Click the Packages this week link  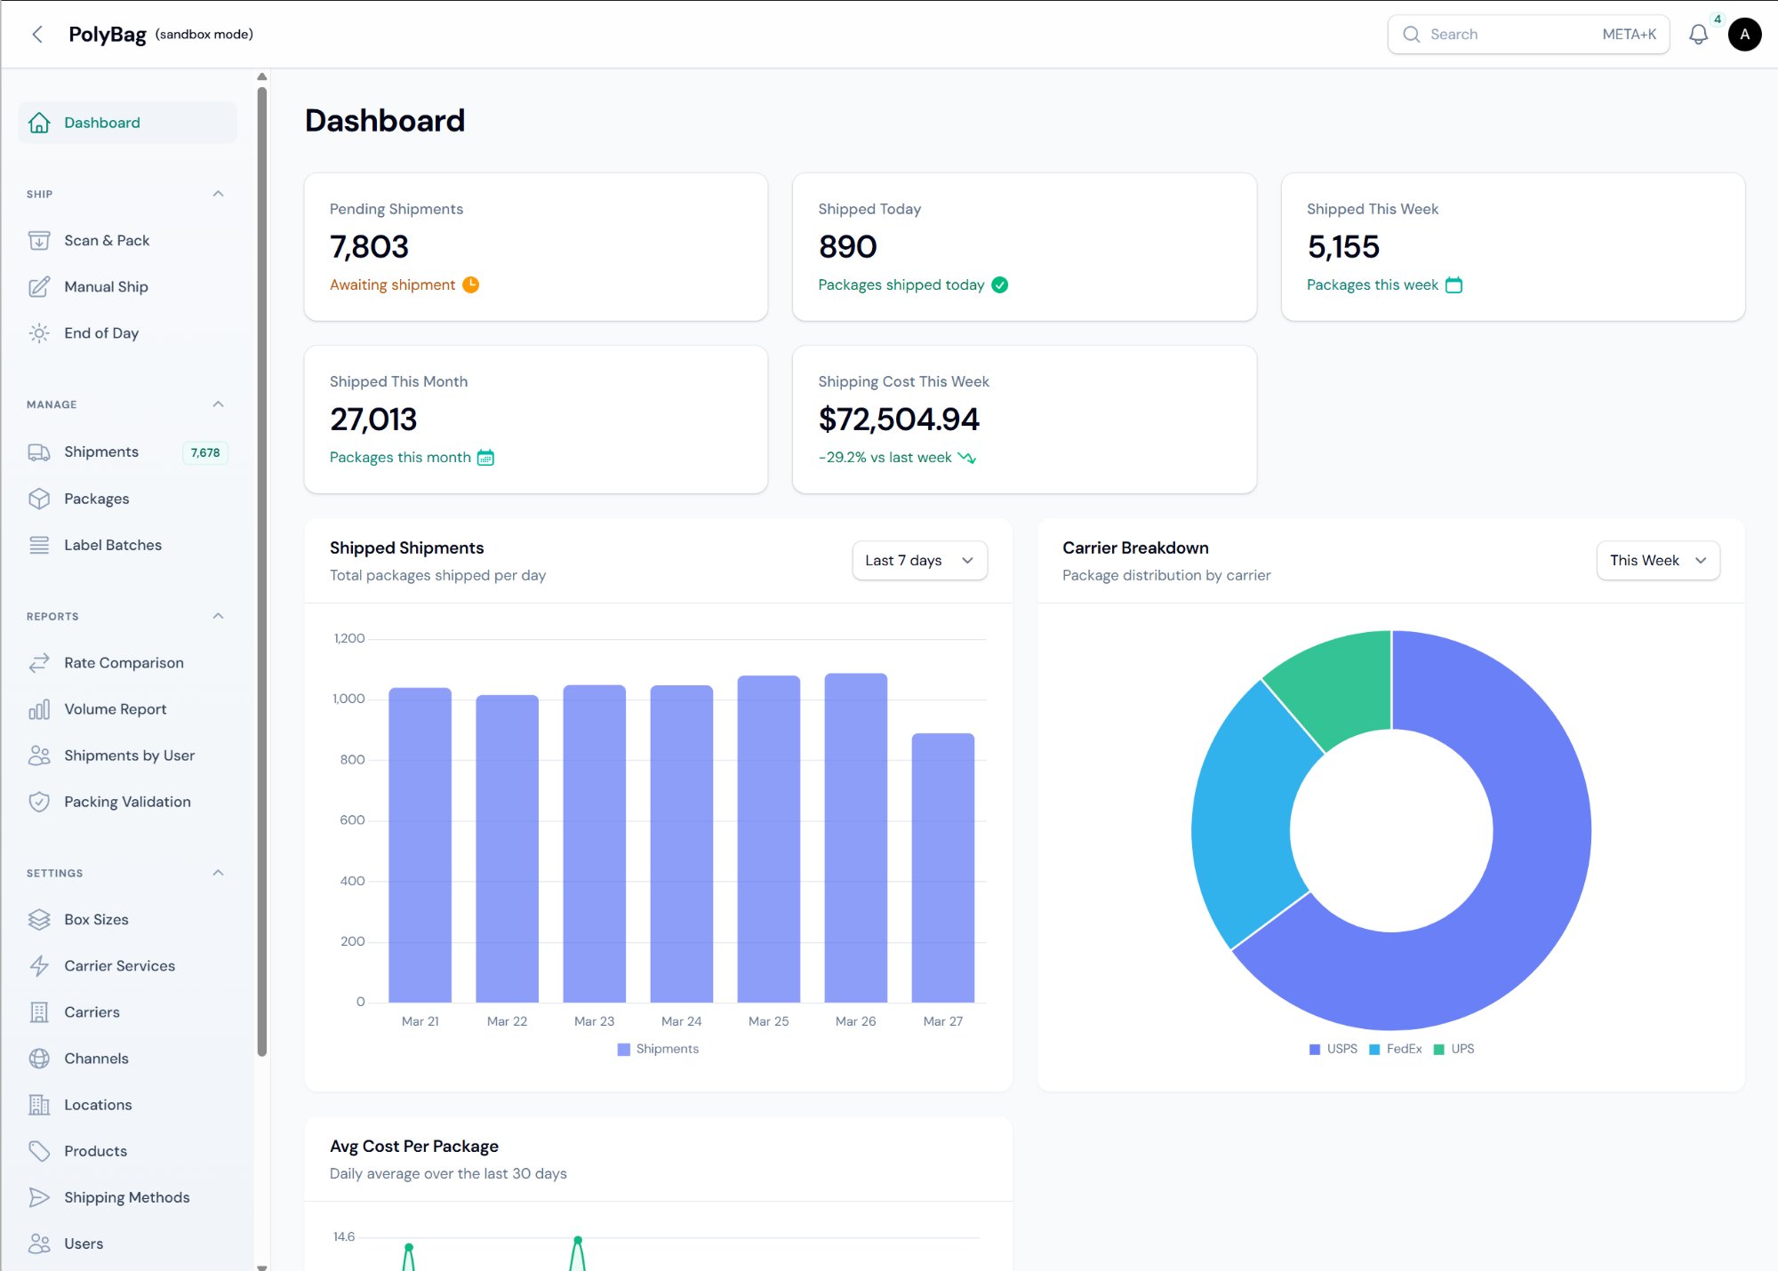(x=1372, y=284)
